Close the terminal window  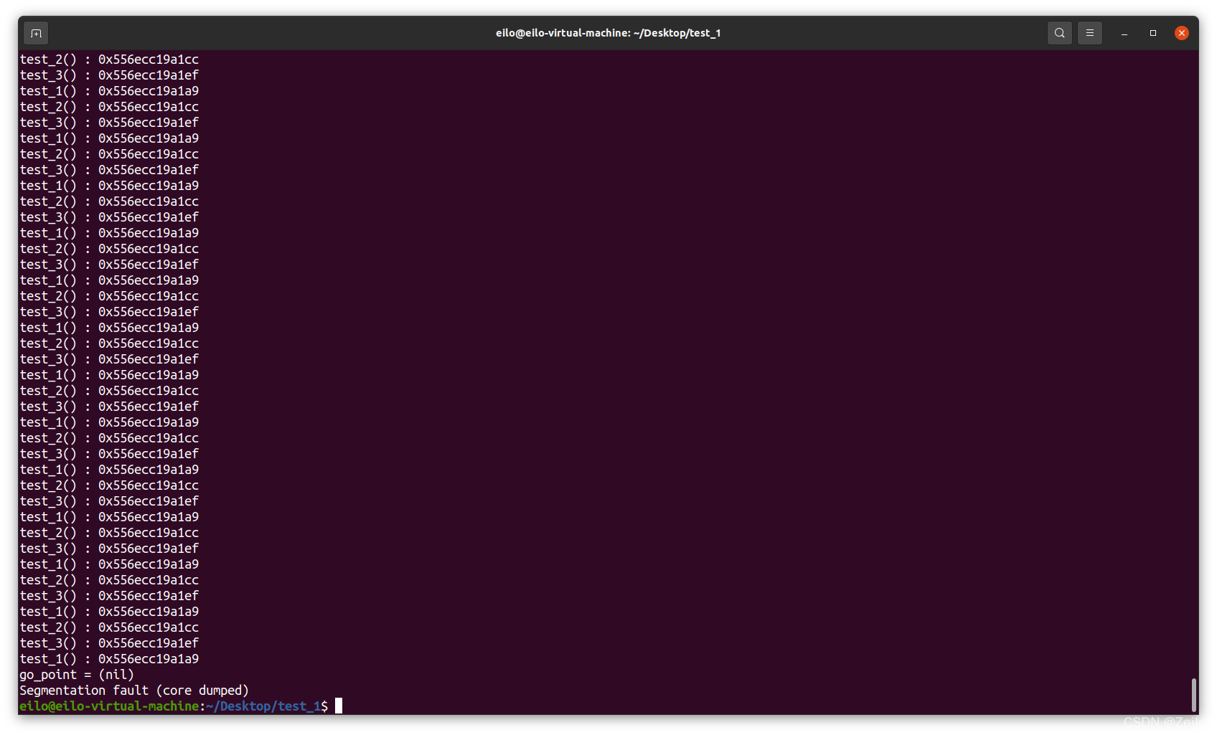(x=1182, y=33)
